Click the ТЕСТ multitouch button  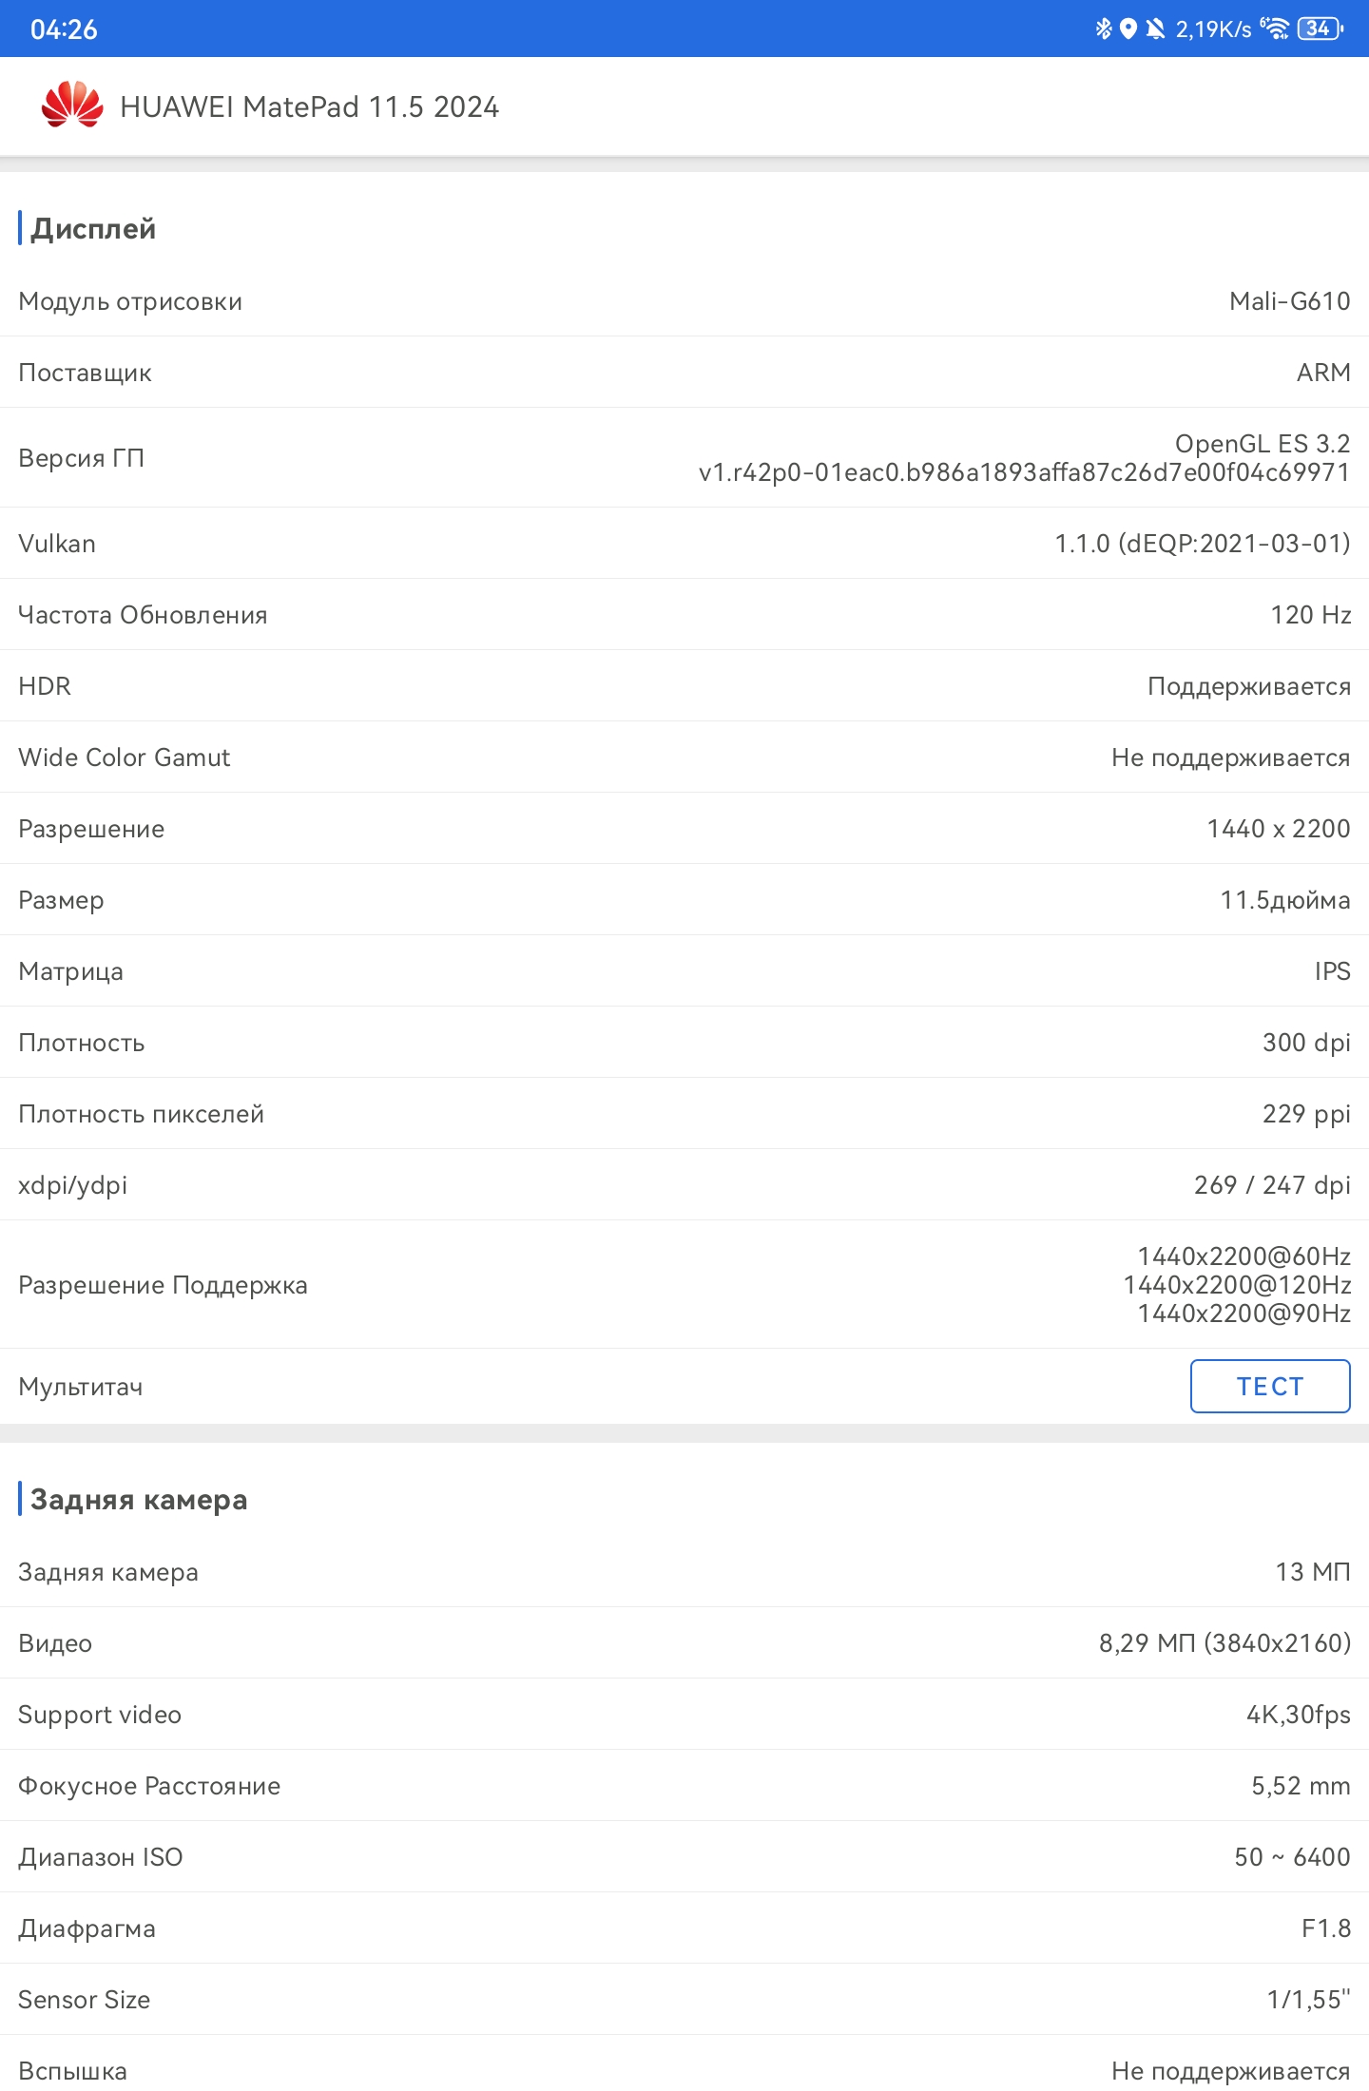(1270, 1386)
